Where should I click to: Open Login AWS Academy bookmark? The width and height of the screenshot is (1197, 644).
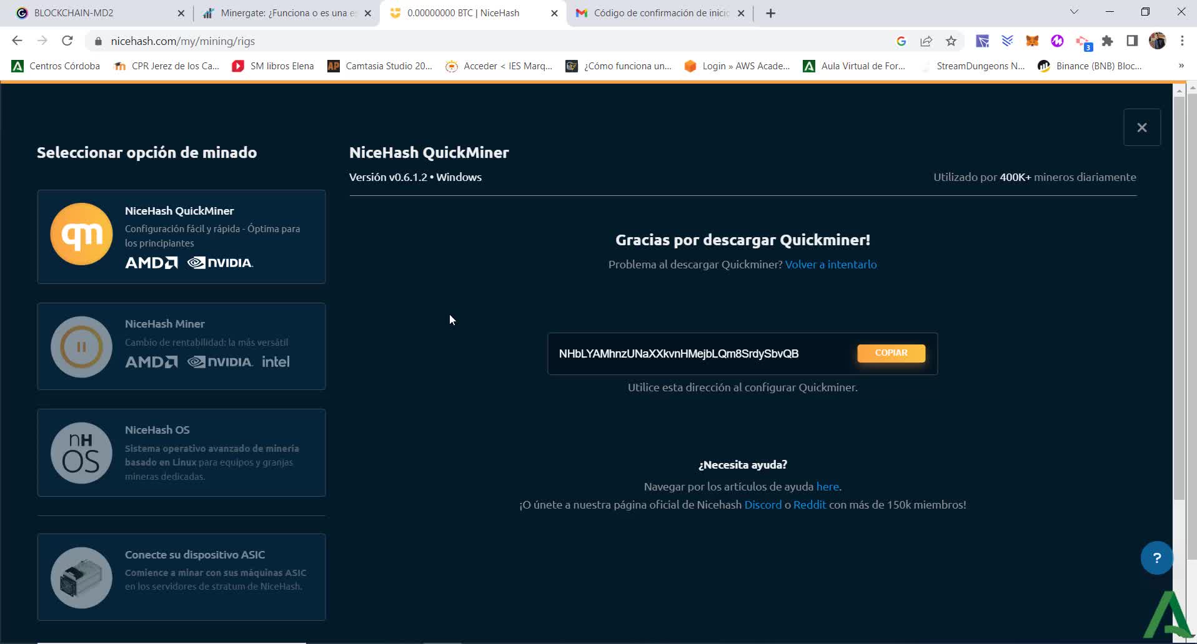737,66
